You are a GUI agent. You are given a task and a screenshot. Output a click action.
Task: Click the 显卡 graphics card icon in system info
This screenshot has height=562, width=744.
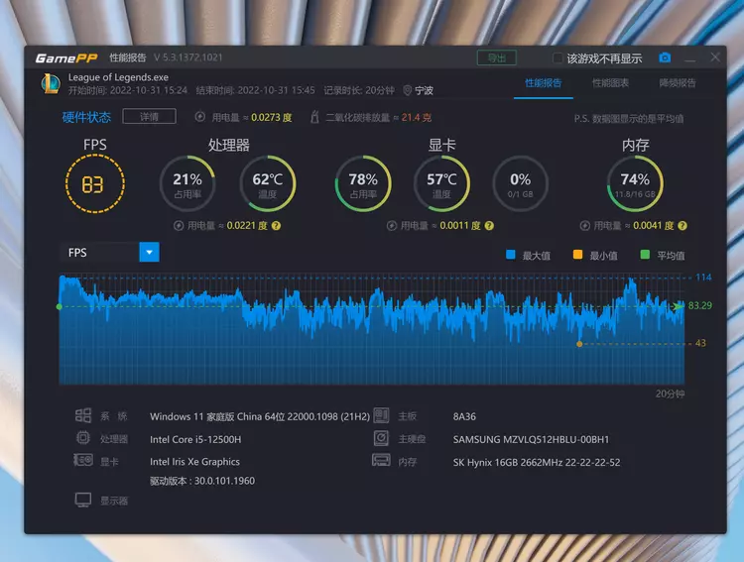click(x=83, y=461)
